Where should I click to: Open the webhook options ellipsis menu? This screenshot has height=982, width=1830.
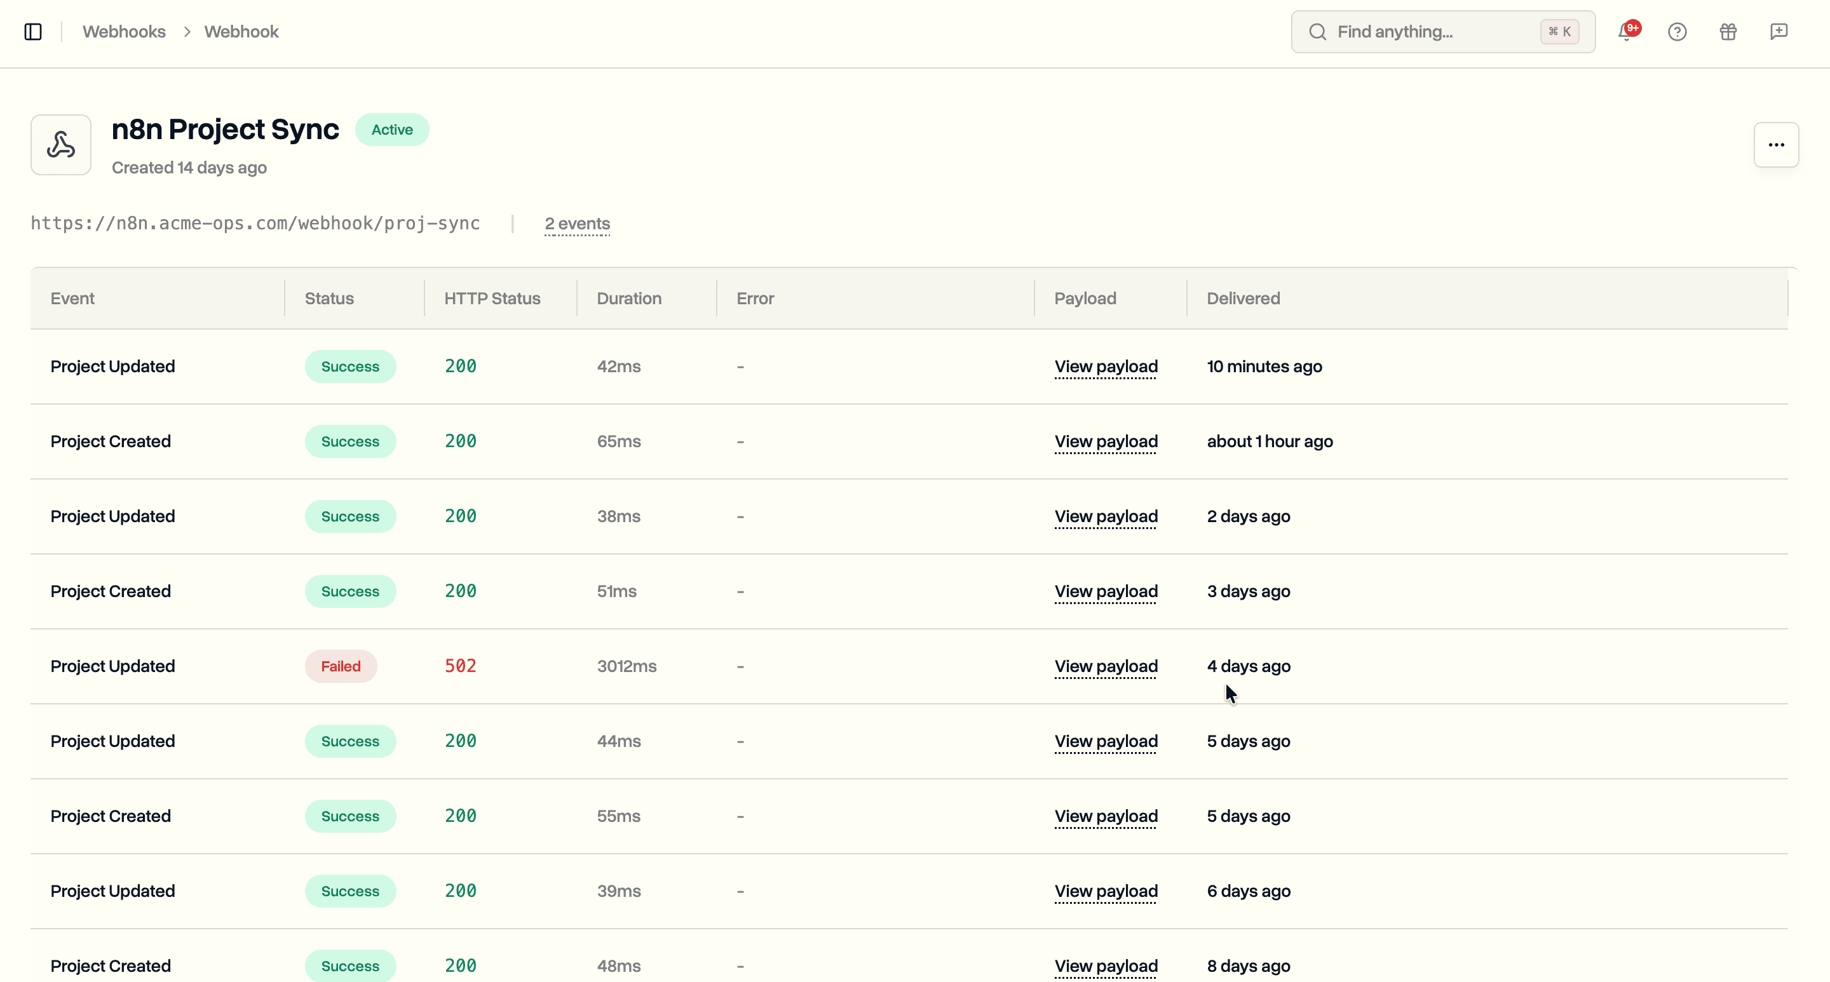[x=1776, y=144]
